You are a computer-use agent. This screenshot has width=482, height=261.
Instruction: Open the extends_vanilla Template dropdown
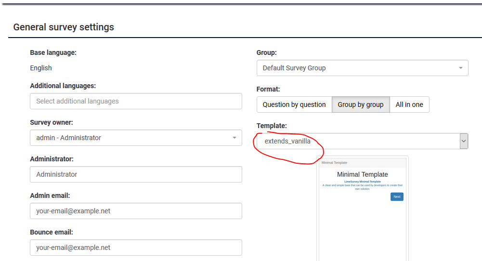click(356, 141)
